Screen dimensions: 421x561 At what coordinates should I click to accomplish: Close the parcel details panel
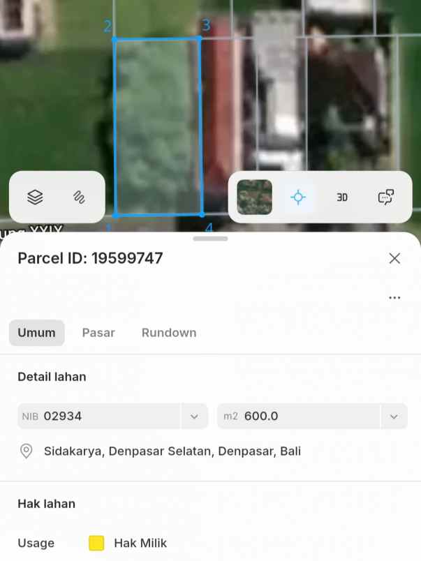pyautogui.click(x=394, y=258)
